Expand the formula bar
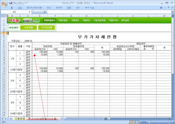Viewport: 175px width, 124px height. click(172, 12)
